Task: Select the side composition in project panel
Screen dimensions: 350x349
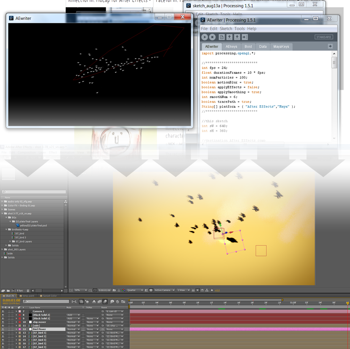Action: tap(10, 253)
